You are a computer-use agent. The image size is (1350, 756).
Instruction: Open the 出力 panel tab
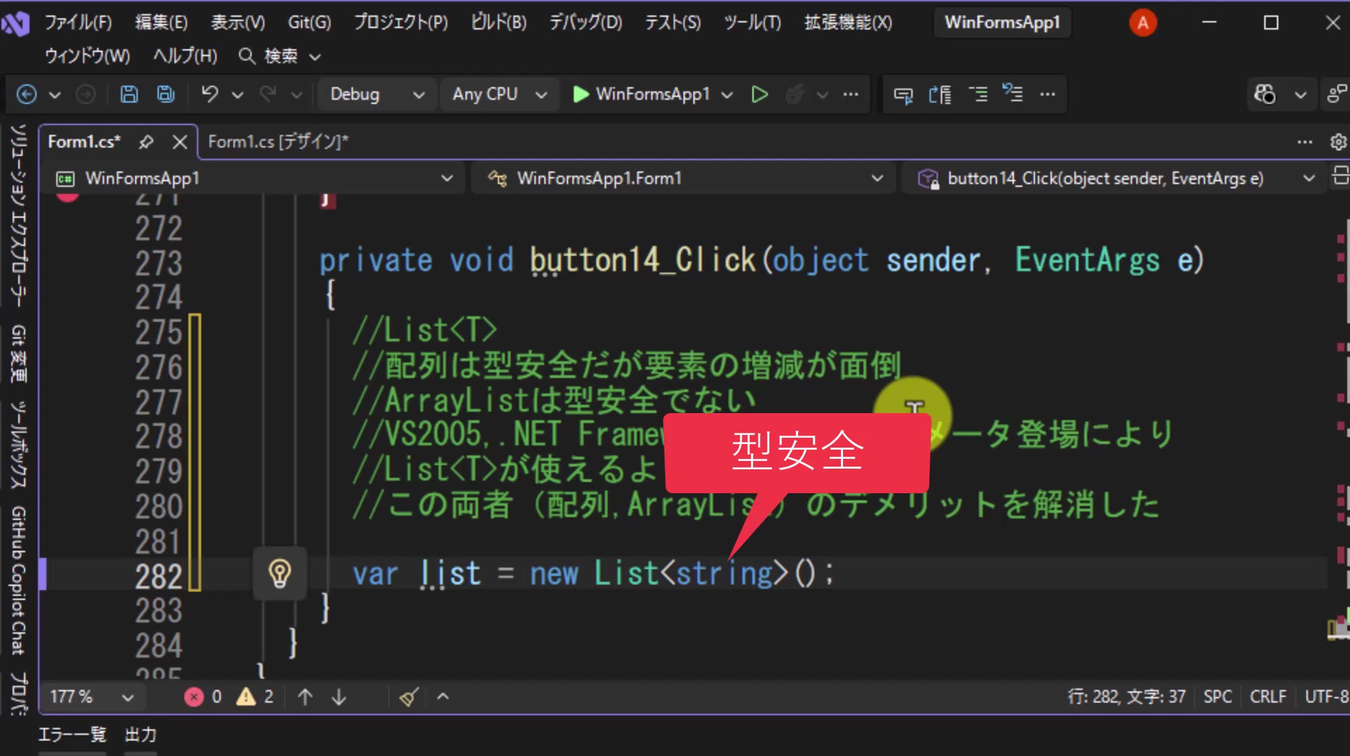[141, 735]
